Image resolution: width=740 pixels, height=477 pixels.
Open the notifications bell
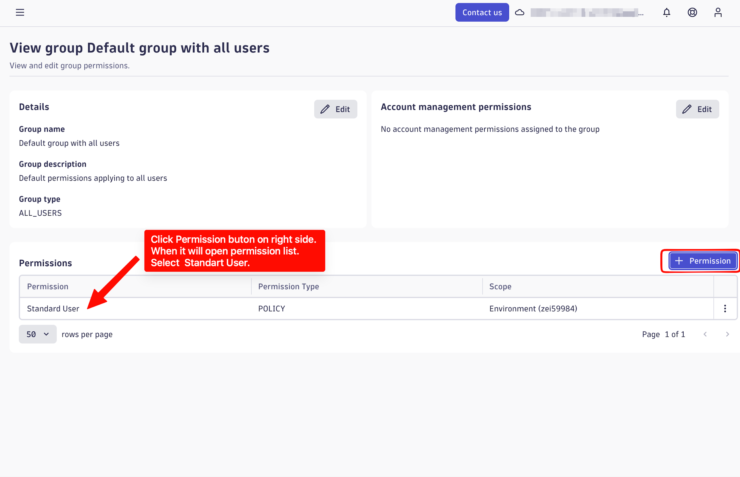point(666,12)
